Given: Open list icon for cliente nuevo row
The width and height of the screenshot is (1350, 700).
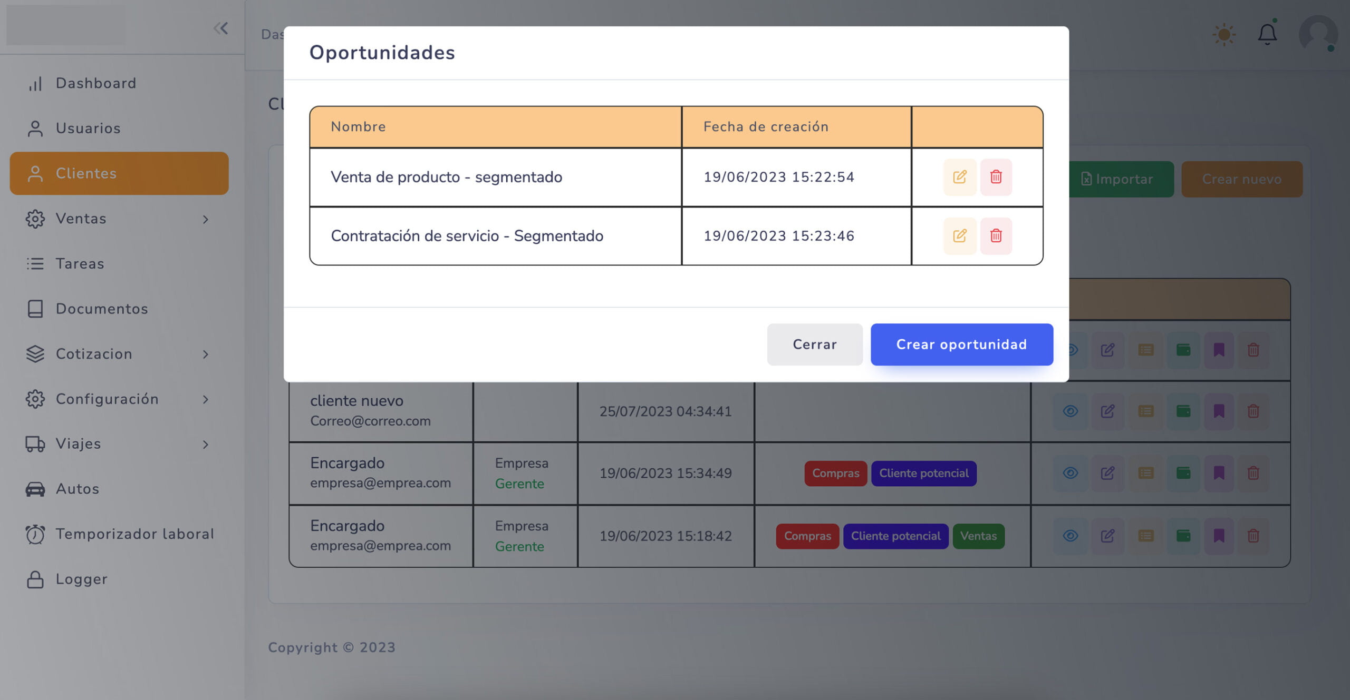Looking at the screenshot, I should click(x=1145, y=411).
